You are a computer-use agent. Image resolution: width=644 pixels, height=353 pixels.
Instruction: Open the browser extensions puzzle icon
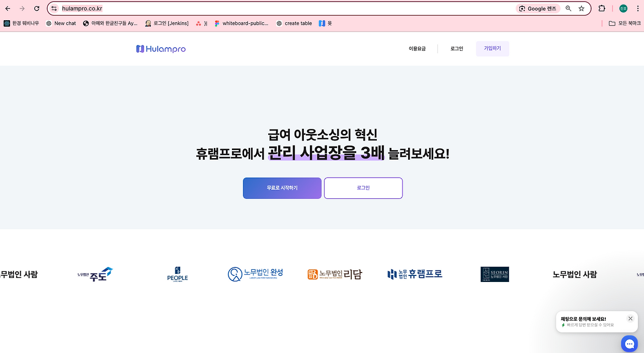(x=601, y=8)
